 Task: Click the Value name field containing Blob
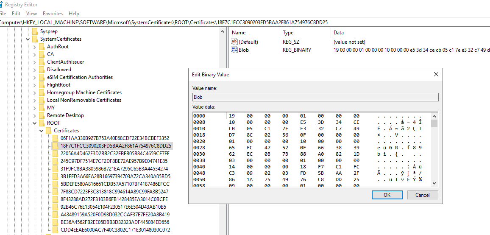click(x=315, y=97)
